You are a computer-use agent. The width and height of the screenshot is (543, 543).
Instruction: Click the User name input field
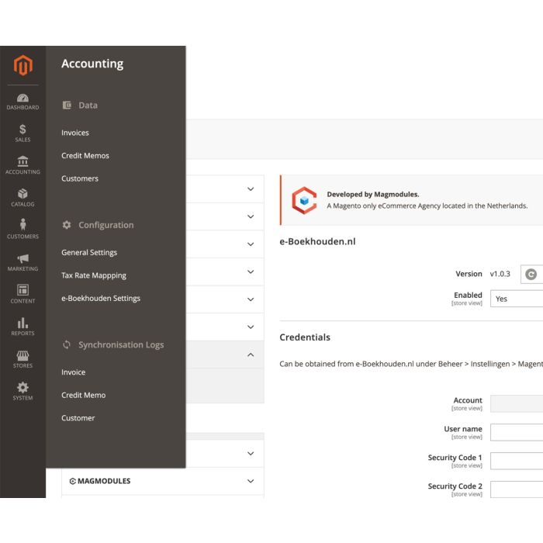point(517,432)
